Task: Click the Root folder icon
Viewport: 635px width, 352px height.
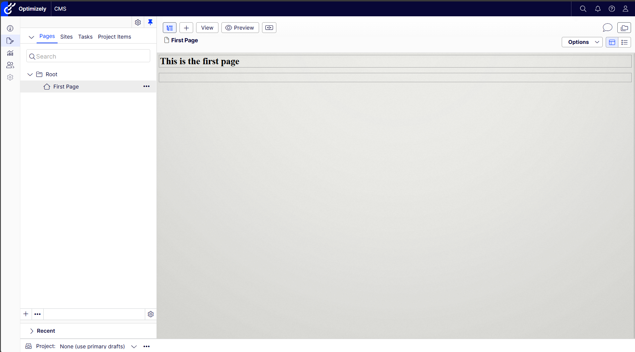Action: [x=39, y=74]
